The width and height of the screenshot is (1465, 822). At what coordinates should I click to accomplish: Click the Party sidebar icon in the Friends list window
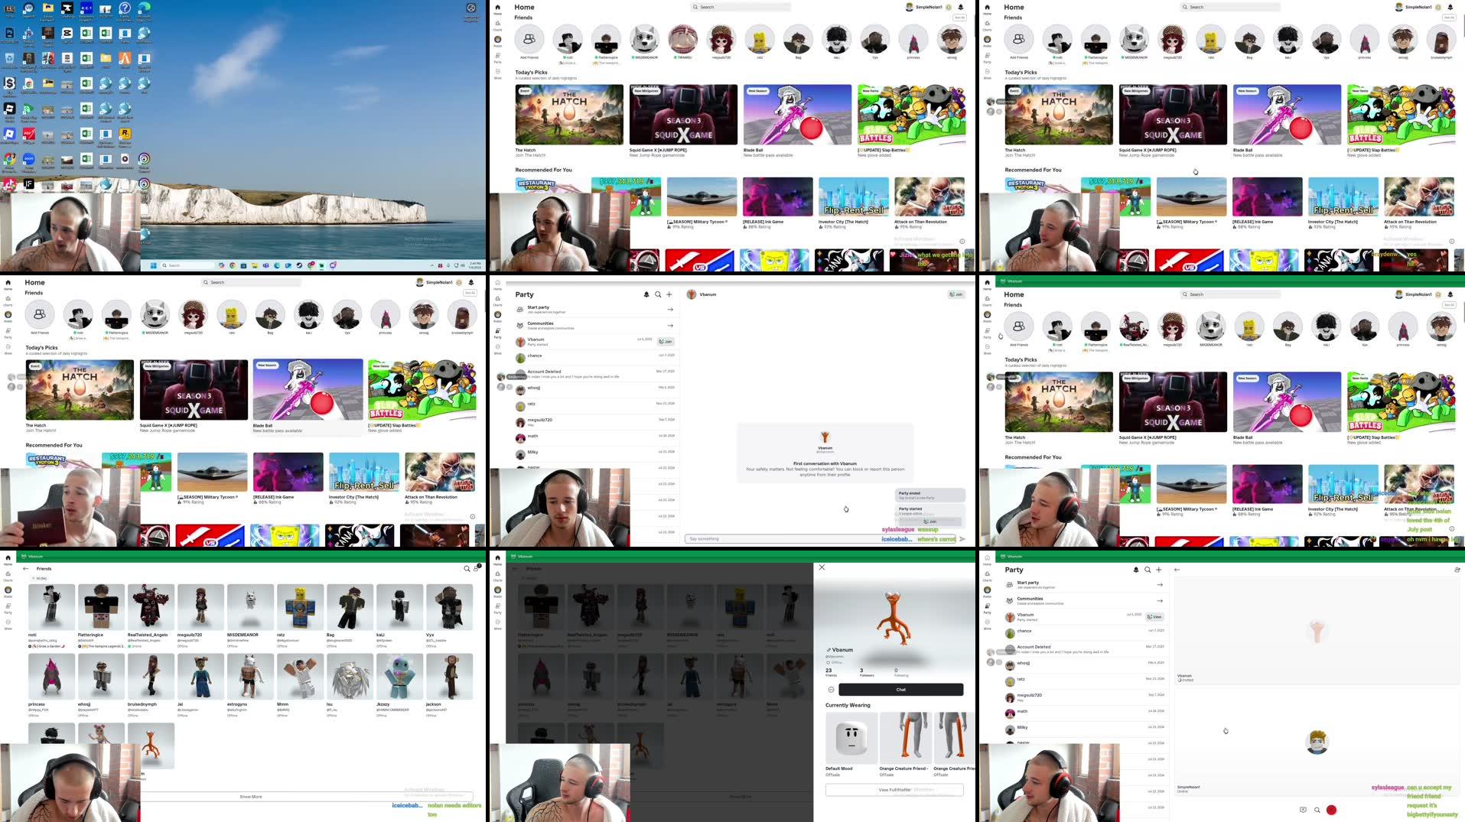[x=8, y=609]
